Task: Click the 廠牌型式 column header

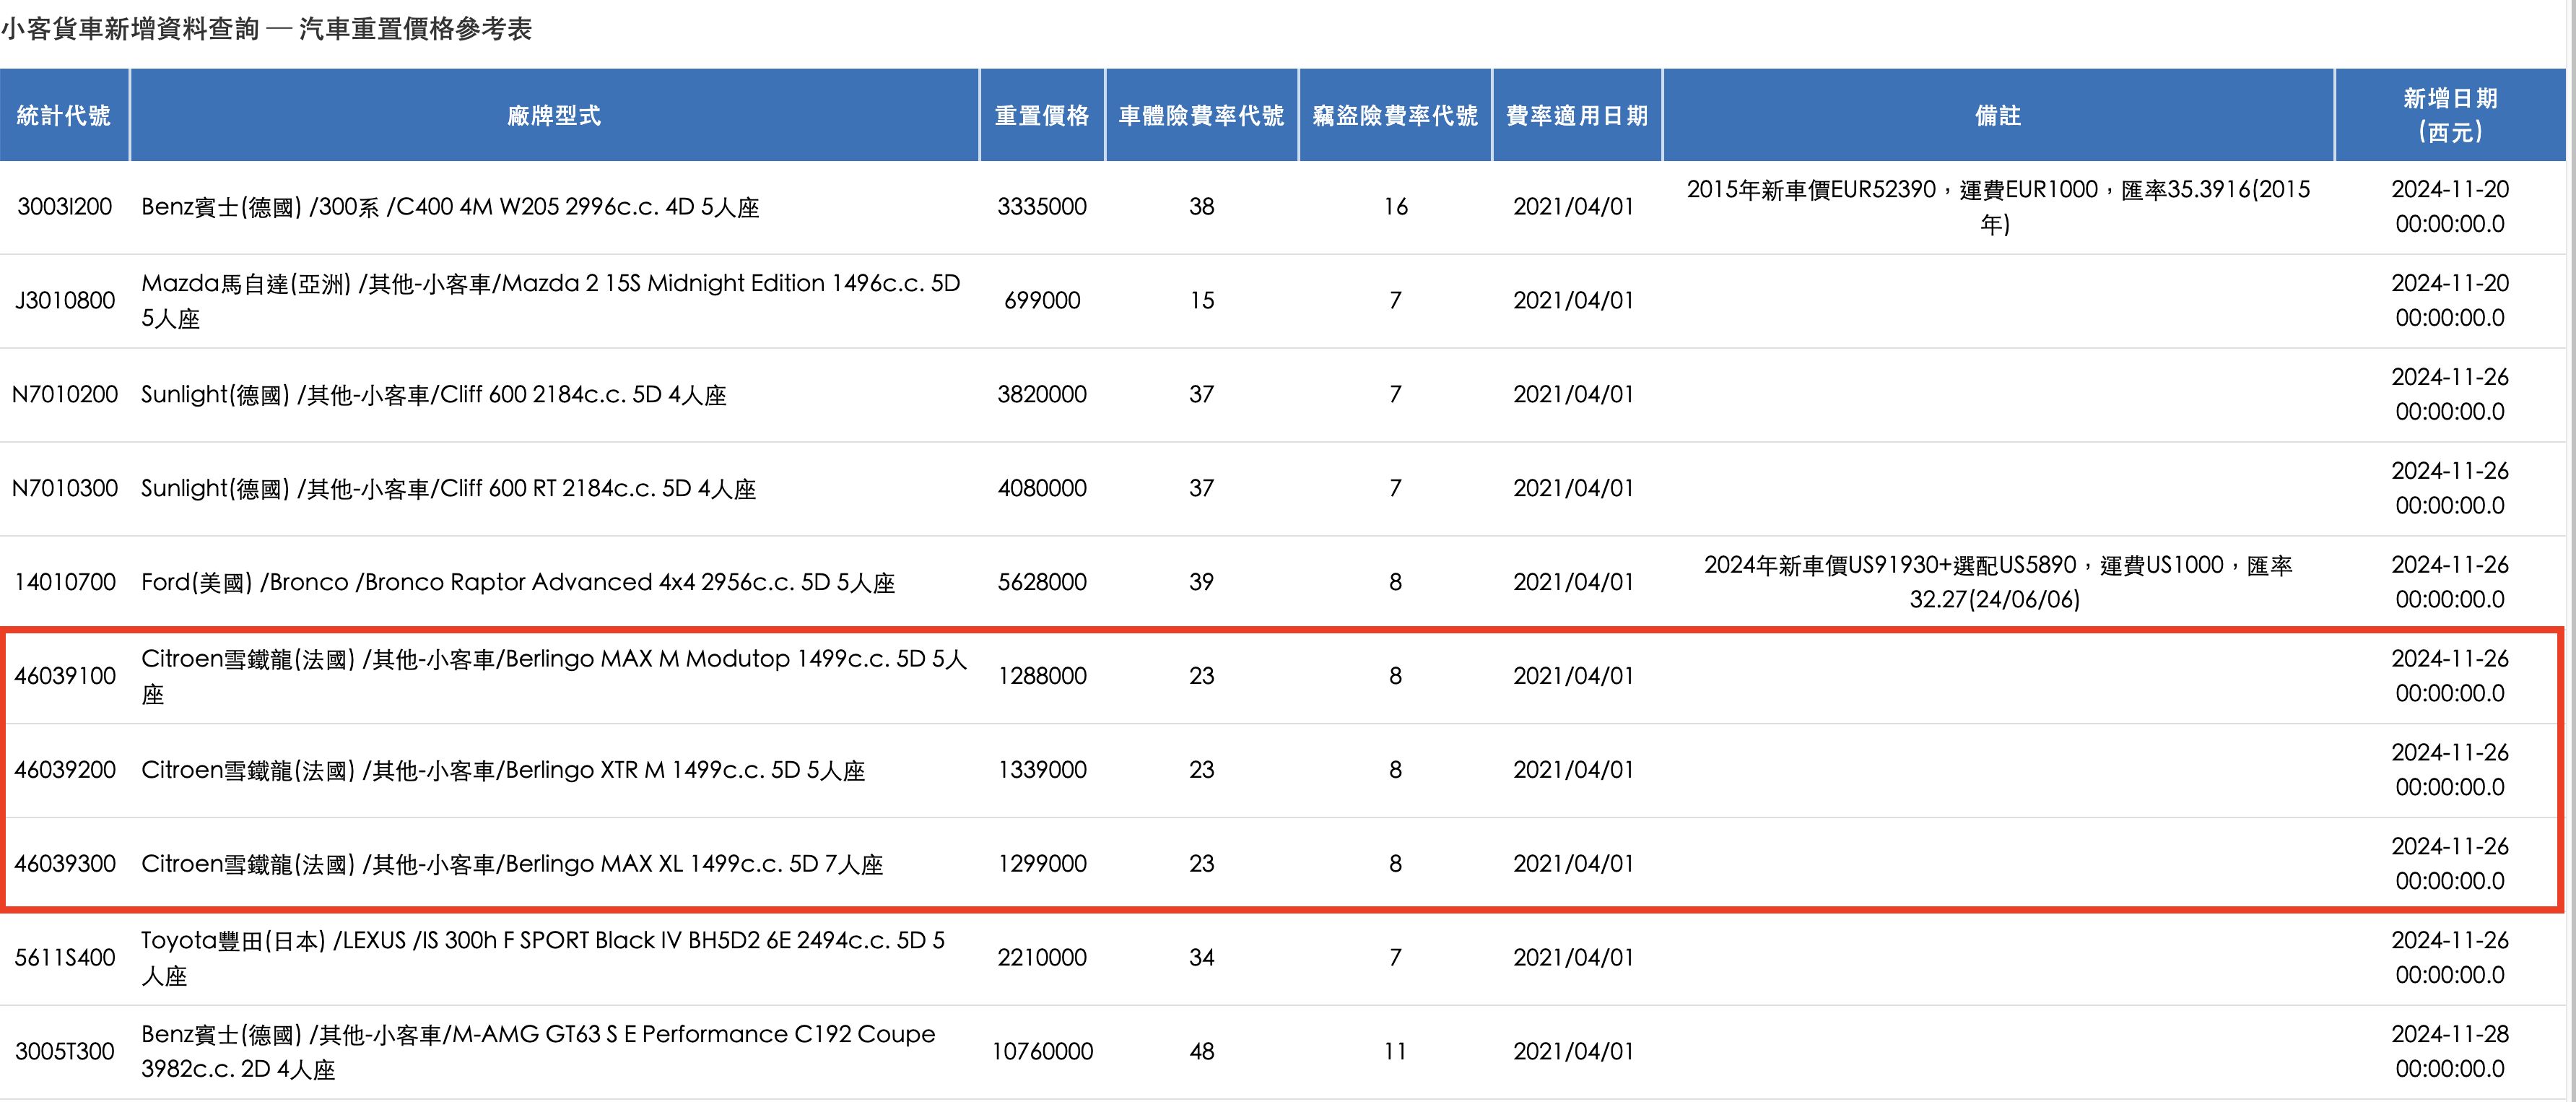Action: coord(554,115)
